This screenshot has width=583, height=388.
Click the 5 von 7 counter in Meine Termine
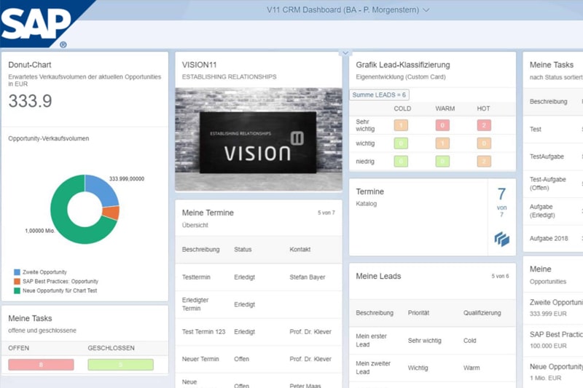[x=326, y=213]
